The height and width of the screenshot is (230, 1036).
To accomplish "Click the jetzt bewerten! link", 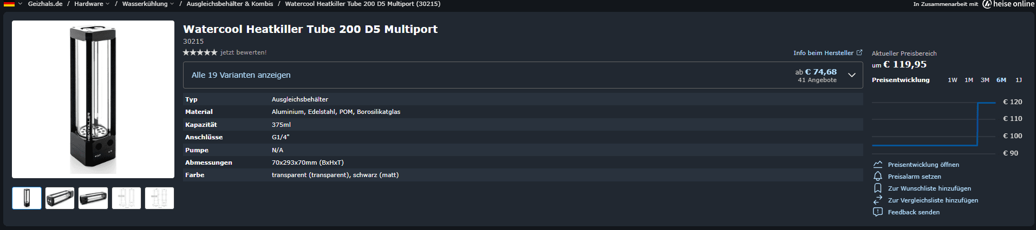I will (243, 52).
